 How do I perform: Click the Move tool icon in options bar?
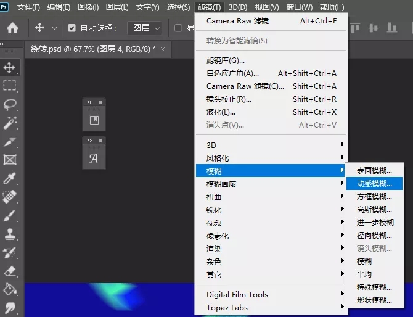pyautogui.click(x=39, y=27)
